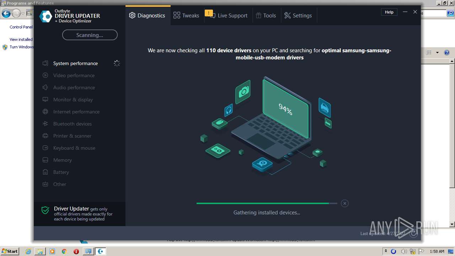Select Printer & scanner category

coord(72,136)
